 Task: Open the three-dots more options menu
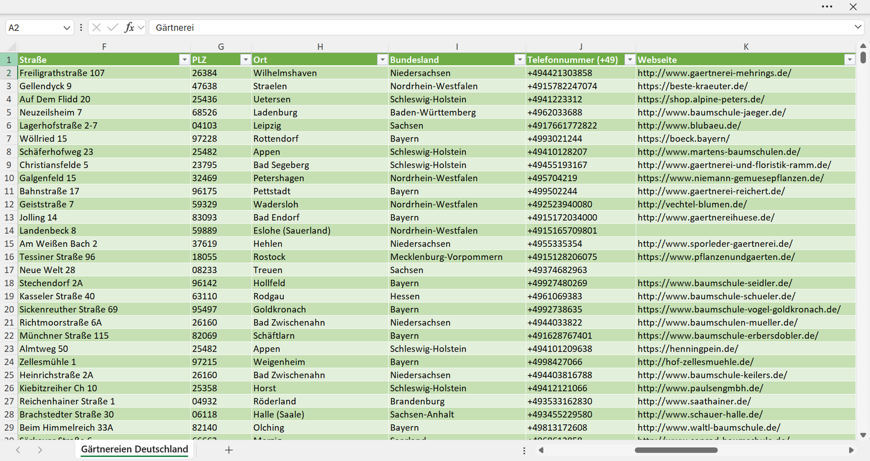(827, 7)
